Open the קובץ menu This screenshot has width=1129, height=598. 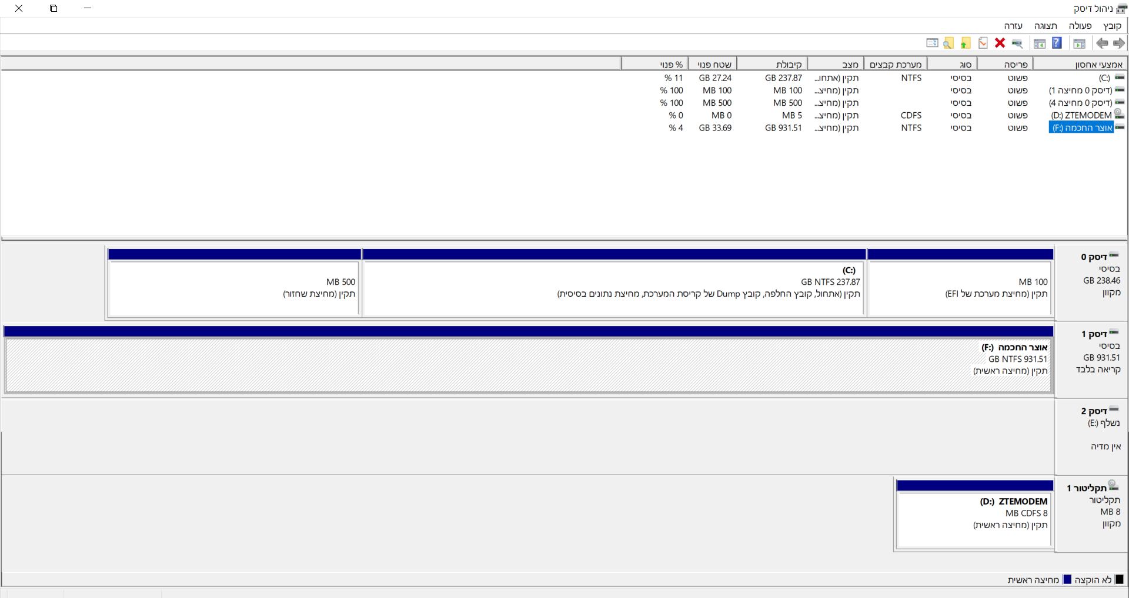1112,26
